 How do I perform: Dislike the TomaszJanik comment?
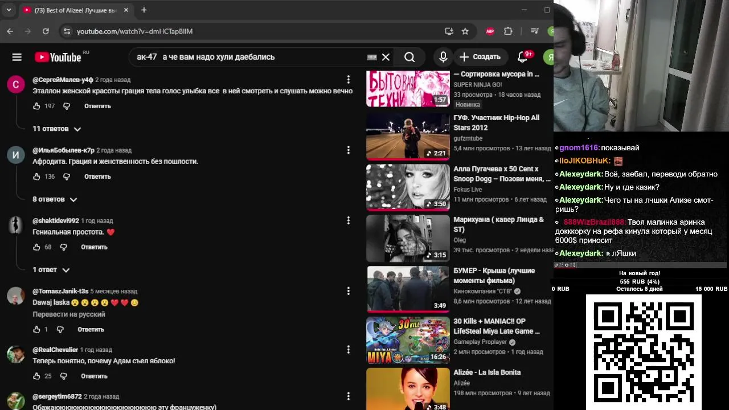60,329
